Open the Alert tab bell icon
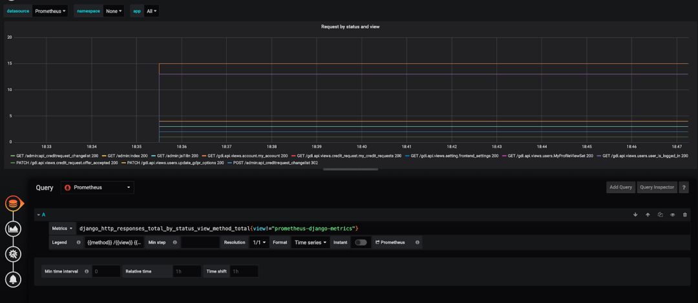Screen dimensions: 698x303 [14, 279]
